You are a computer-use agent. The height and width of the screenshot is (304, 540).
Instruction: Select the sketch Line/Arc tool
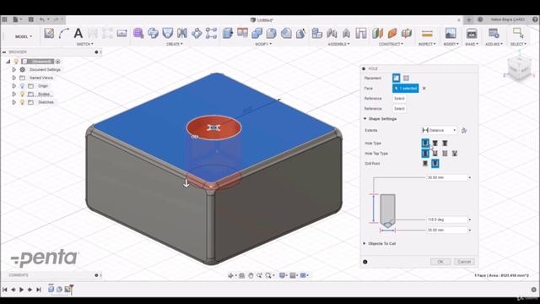64,34
